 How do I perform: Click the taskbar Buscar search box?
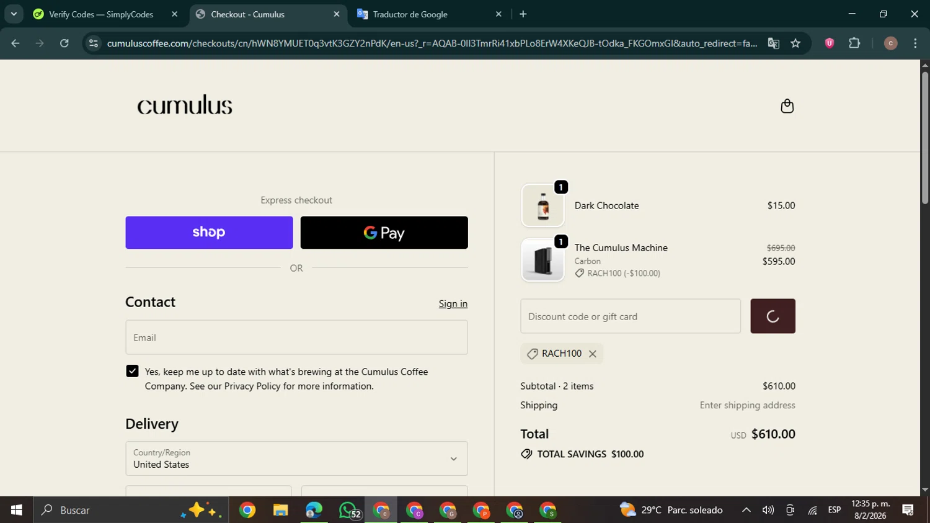coord(131,510)
